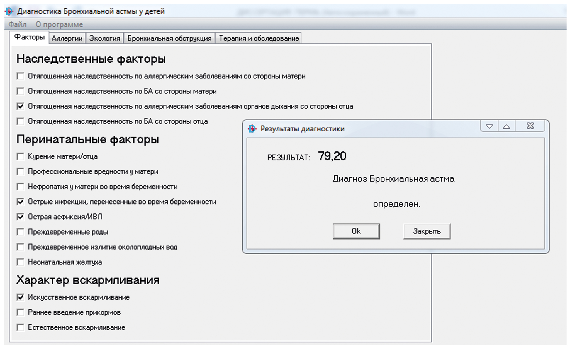Viewport: 570px width, 348px height.
Task: Uncheck Искусственное вскармливание checkbox
Action: (x=20, y=297)
